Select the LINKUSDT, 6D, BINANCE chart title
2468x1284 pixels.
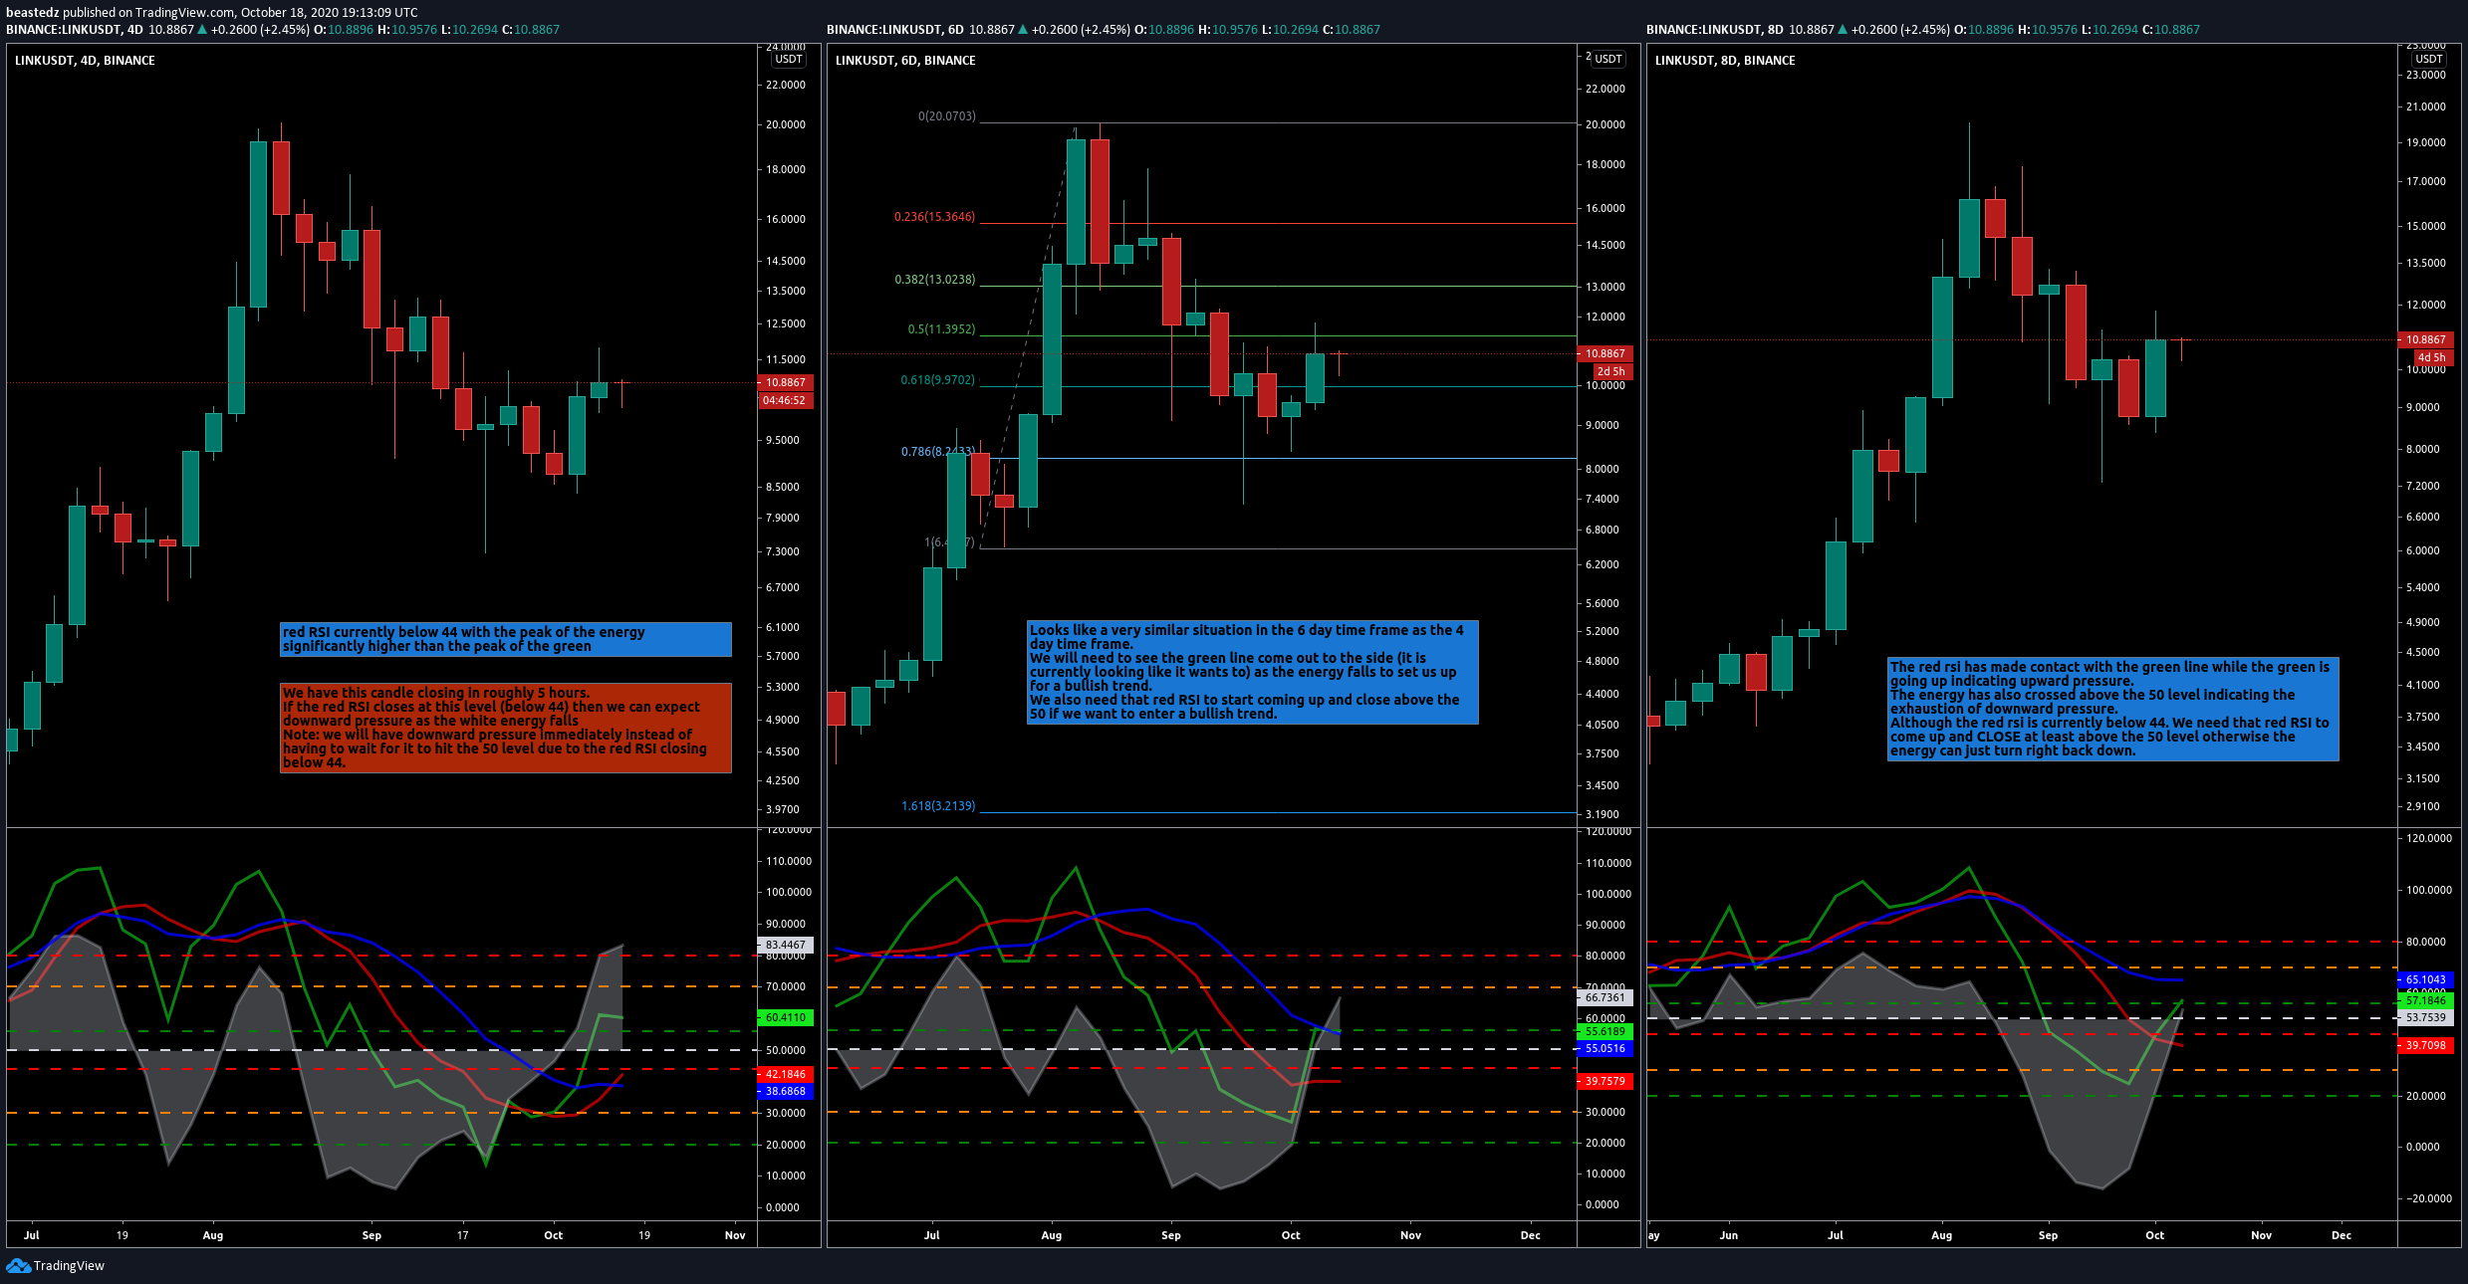905,61
